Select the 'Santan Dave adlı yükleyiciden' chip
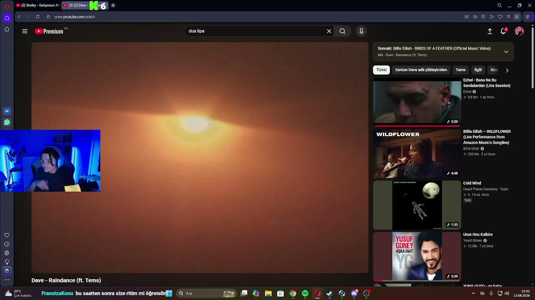 [x=421, y=70]
